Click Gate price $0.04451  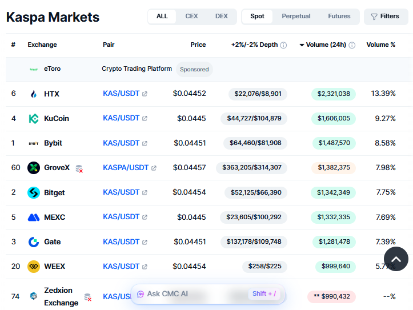point(190,242)
